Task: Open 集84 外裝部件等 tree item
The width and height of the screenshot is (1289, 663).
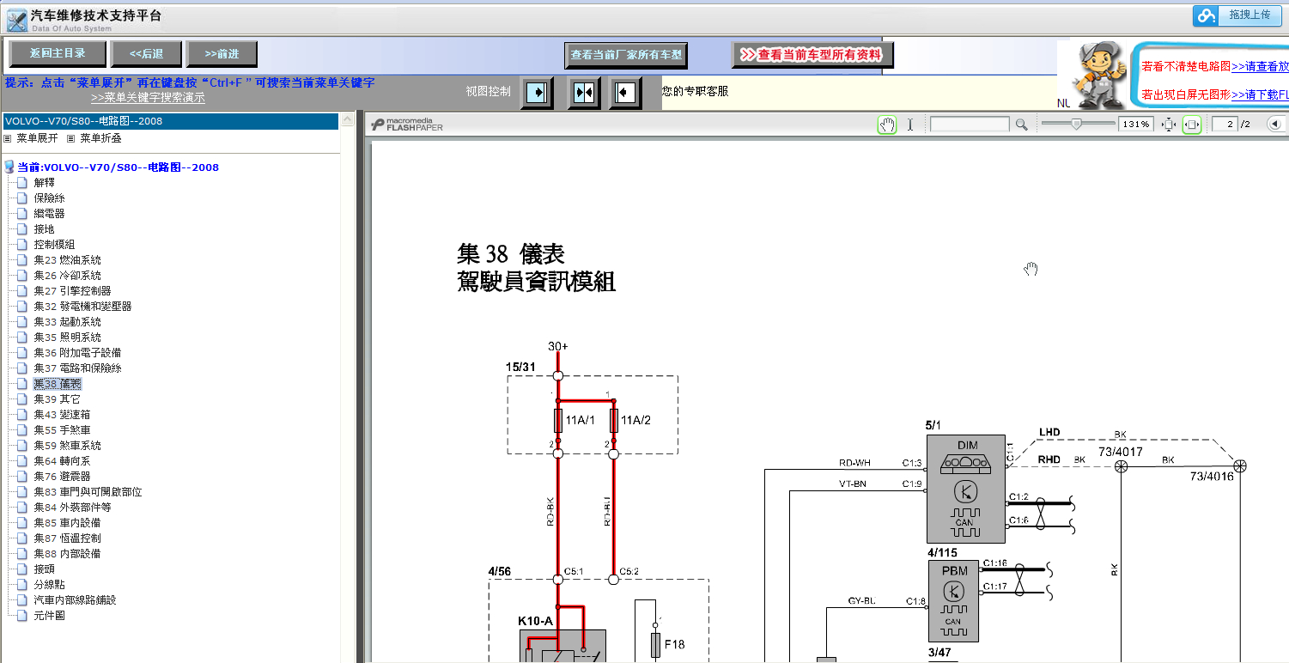Action: point(73,508)
